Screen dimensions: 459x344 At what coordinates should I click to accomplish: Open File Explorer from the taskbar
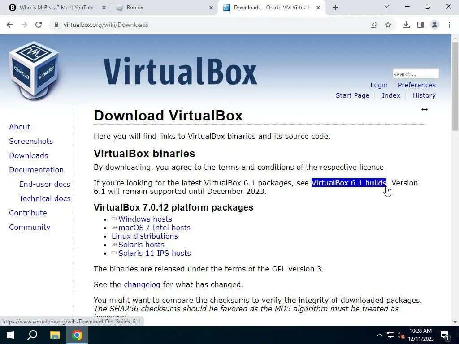[x=55, y=335]
